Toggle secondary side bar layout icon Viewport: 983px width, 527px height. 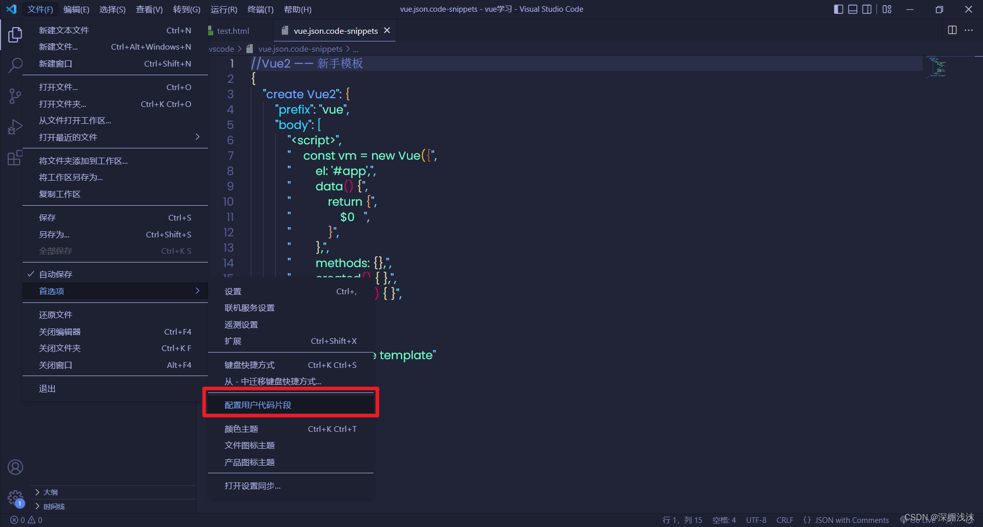point(867,9)
